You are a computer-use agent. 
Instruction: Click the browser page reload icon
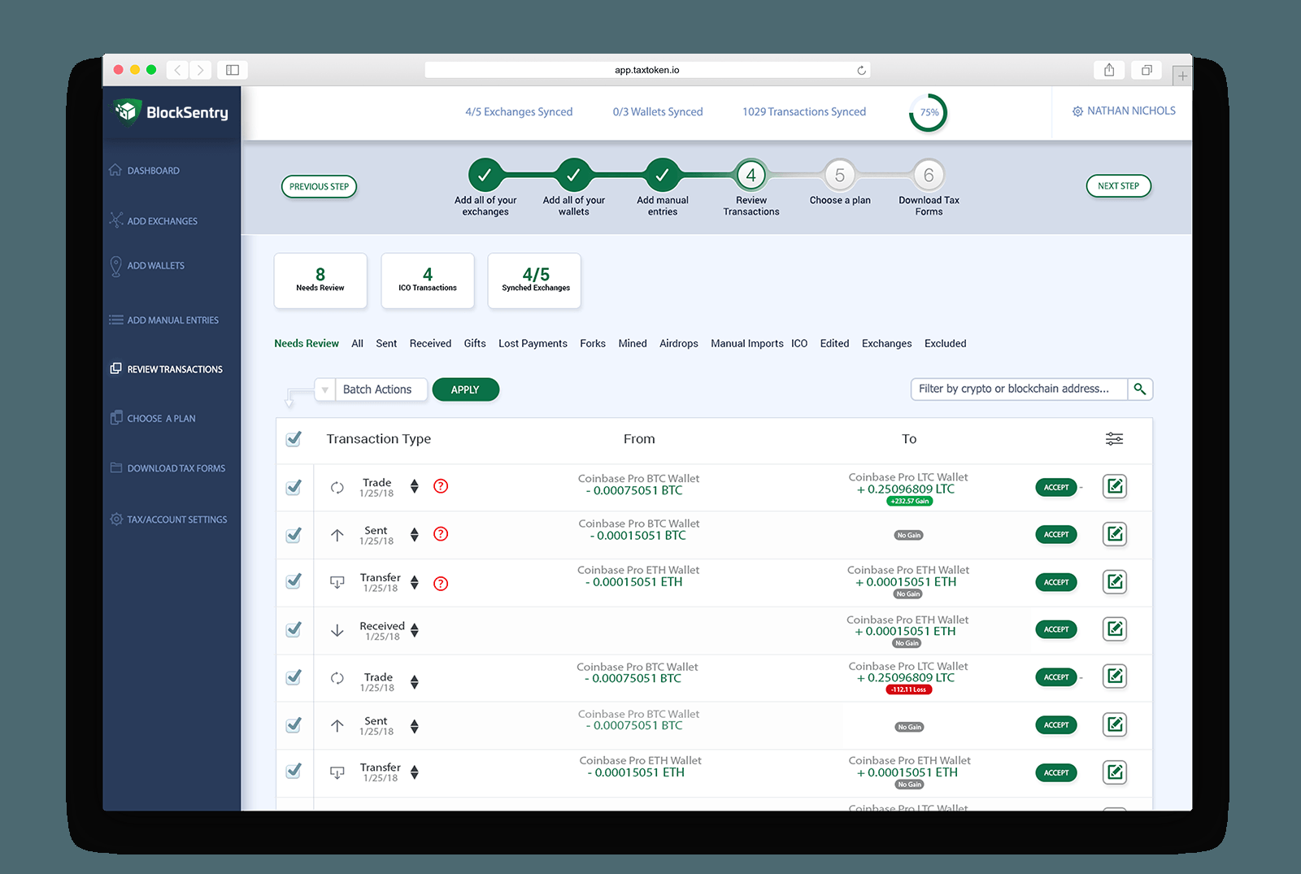[x=861, y=71]
